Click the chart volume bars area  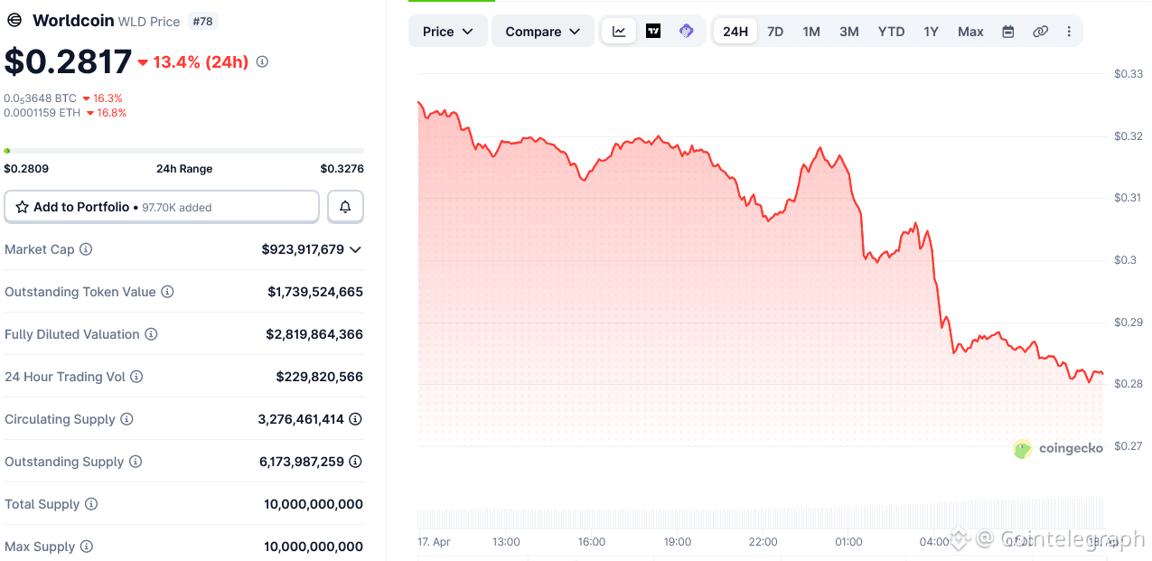tap(759, 515)
